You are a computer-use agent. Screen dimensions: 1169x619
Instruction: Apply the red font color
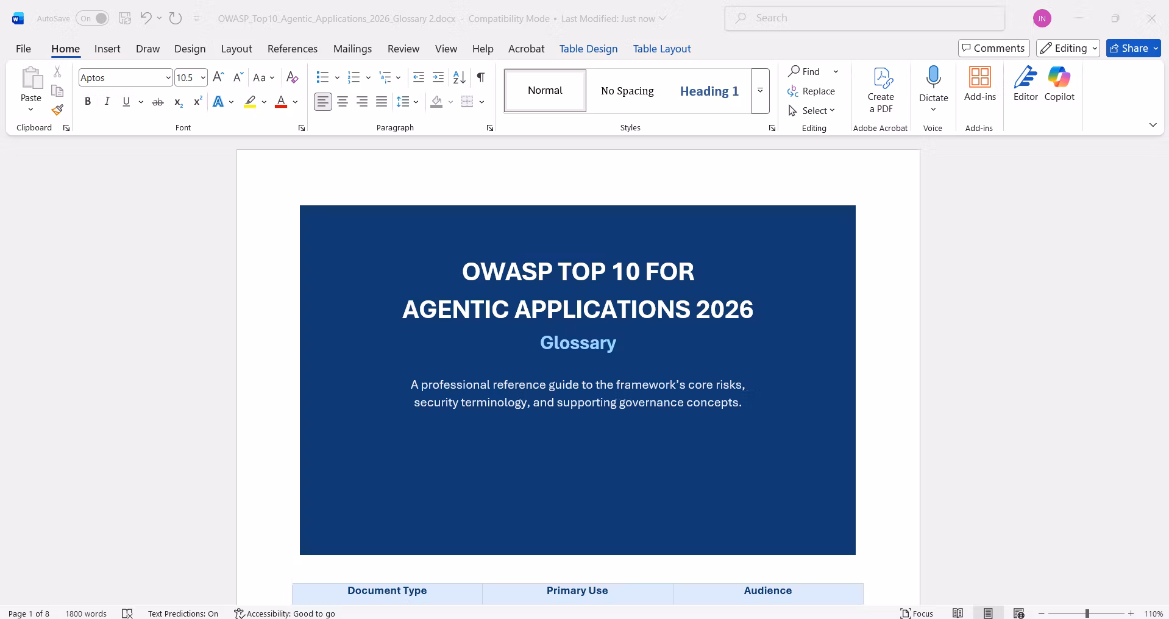[281, 102]
